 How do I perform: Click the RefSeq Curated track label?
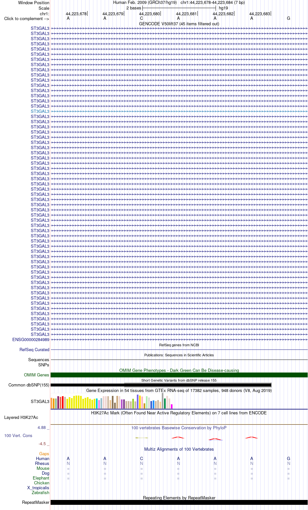coord(34,350)
